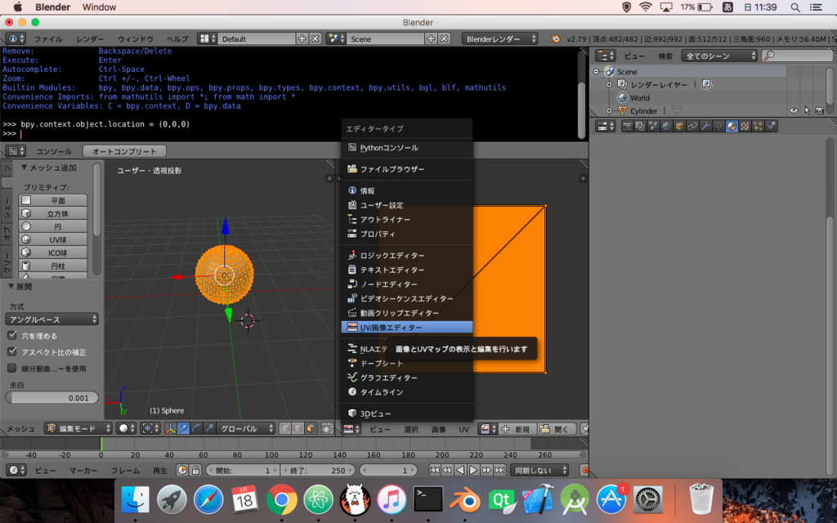The width and height of the screenshot is (837, 523).
Task: Open viewport shading mode selector
Action: (126, 428)
